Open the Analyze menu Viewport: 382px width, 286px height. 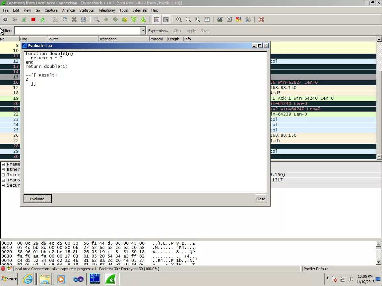click(x=68, y=10)
